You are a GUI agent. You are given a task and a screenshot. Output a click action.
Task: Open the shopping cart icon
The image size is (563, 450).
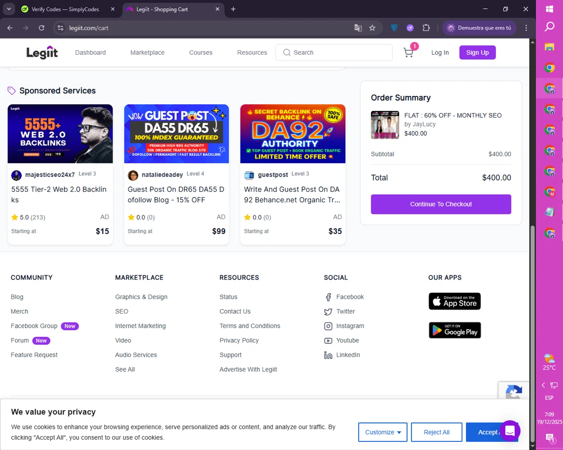point(408,52)
